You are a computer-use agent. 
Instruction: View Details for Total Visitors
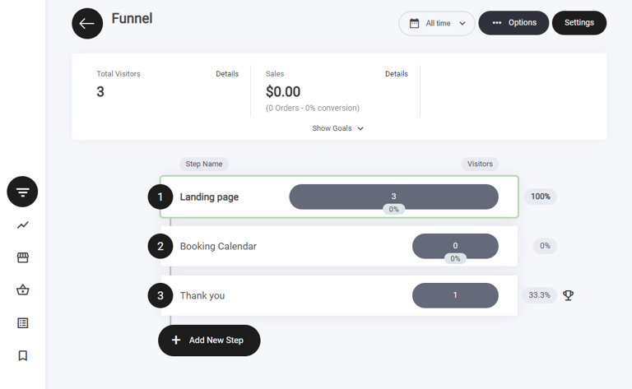(227, 74)
